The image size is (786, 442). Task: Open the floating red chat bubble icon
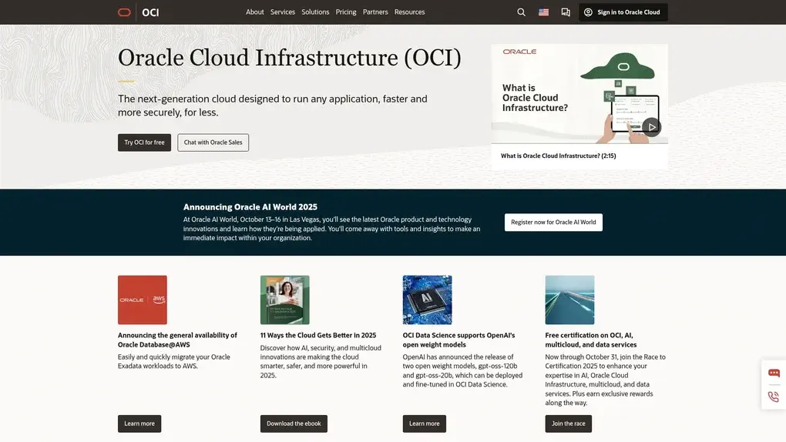tap(774, 373)
